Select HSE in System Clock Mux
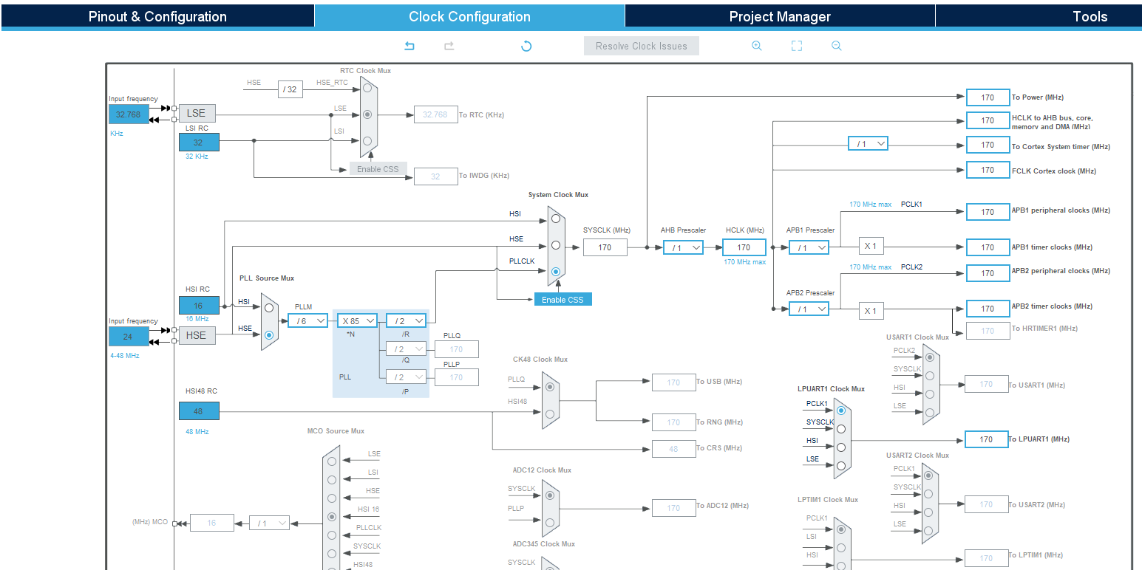The image size is (1142, 570). [x=556, y=245]
